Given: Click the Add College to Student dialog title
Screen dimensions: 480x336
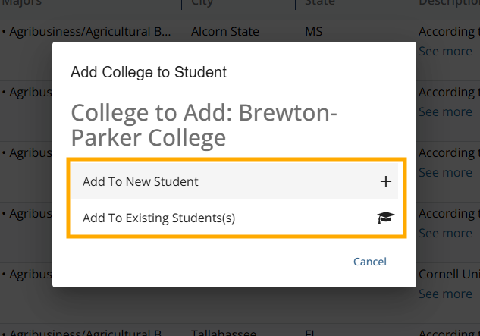Looking at the screenshot, I should click(149, 72).
